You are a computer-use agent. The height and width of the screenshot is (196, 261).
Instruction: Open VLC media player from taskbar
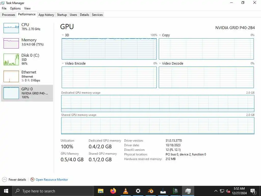pyautogui.click(x=125, y=191)
